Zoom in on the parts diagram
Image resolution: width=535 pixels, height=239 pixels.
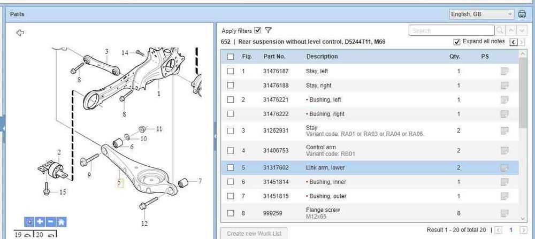click(x=40, y=221)
